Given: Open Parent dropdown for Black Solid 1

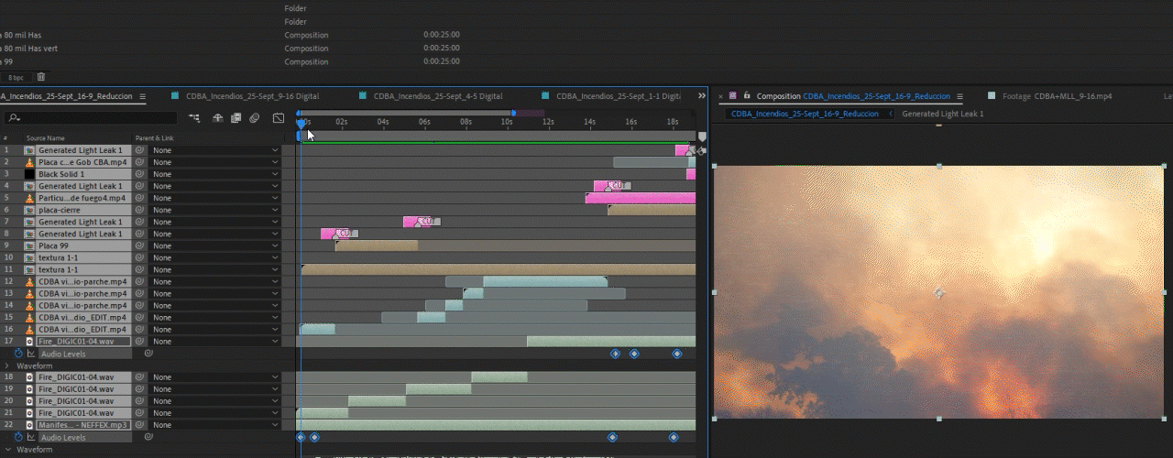Looking at the screenshot, I should [215, 174].
